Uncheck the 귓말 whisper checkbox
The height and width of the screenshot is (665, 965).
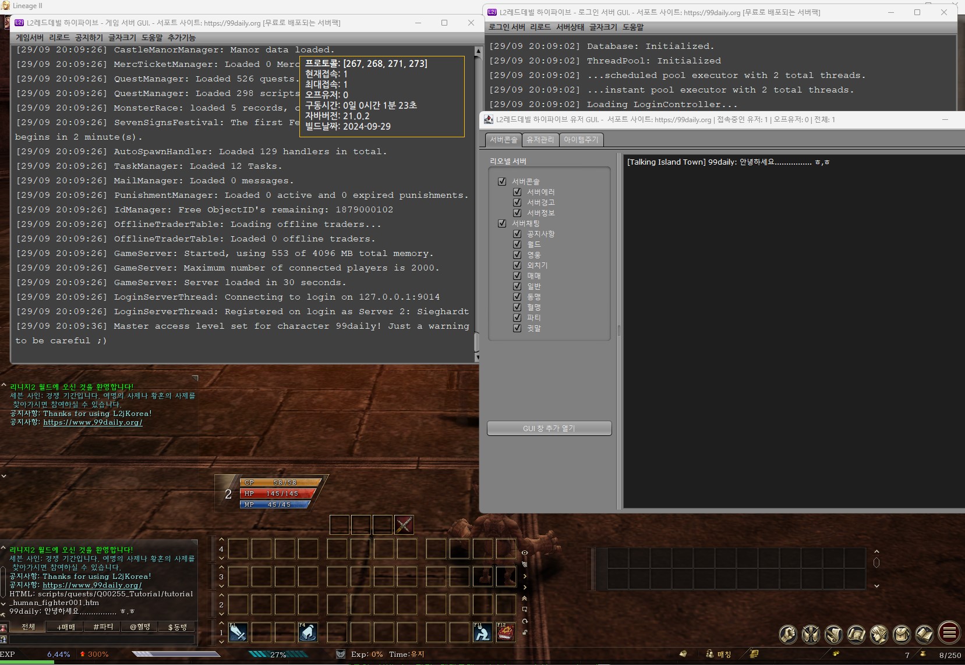[517, 328]
